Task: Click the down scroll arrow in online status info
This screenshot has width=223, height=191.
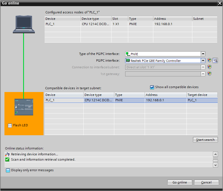Action: pos(215,165)
